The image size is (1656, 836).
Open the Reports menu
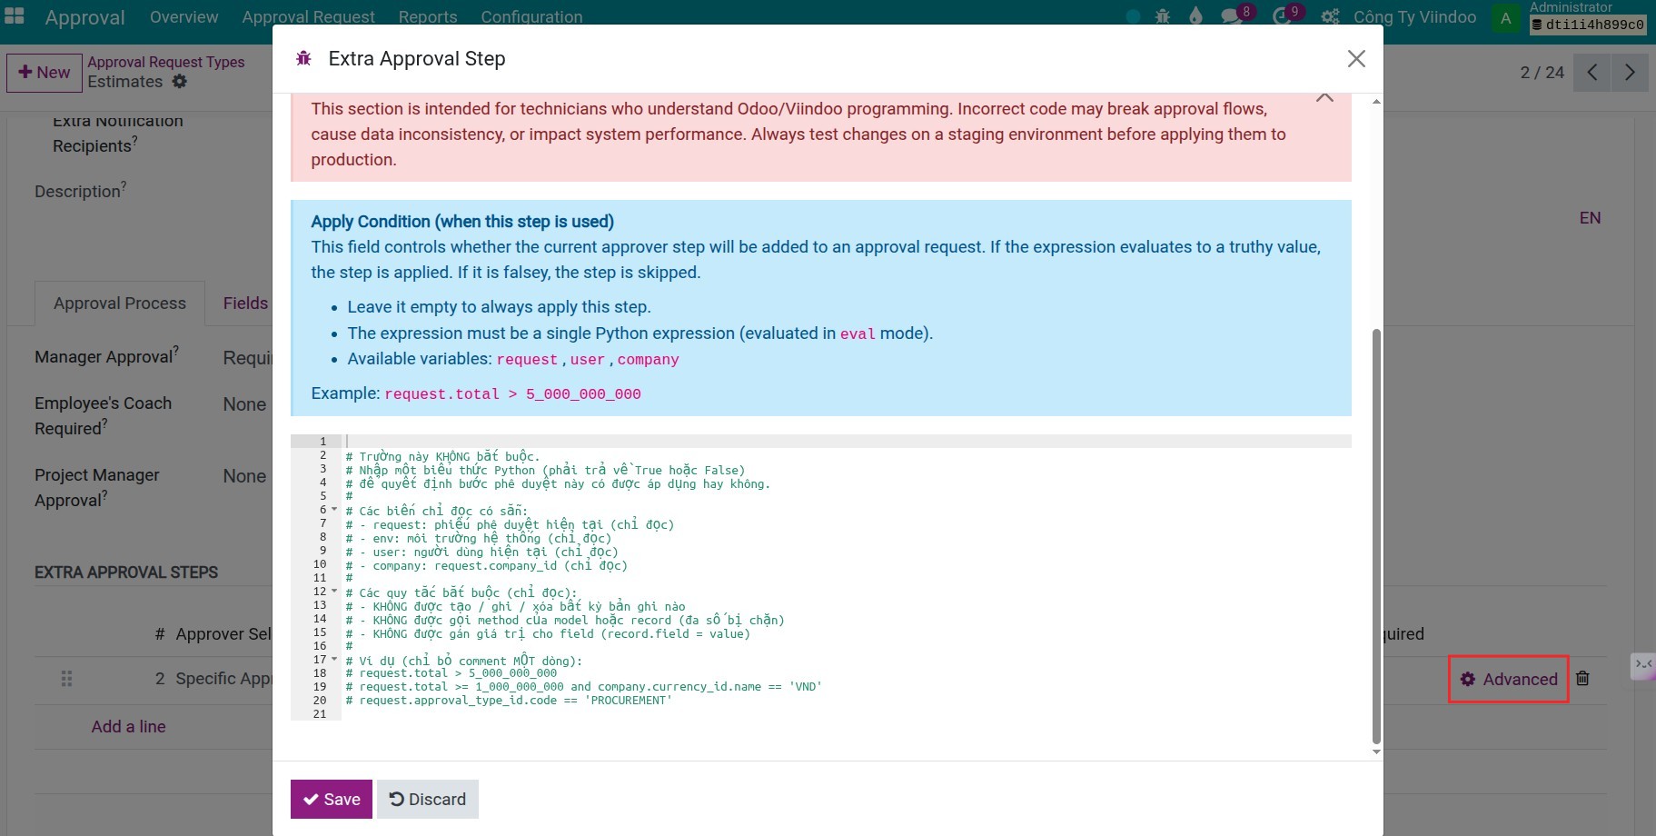427,17
